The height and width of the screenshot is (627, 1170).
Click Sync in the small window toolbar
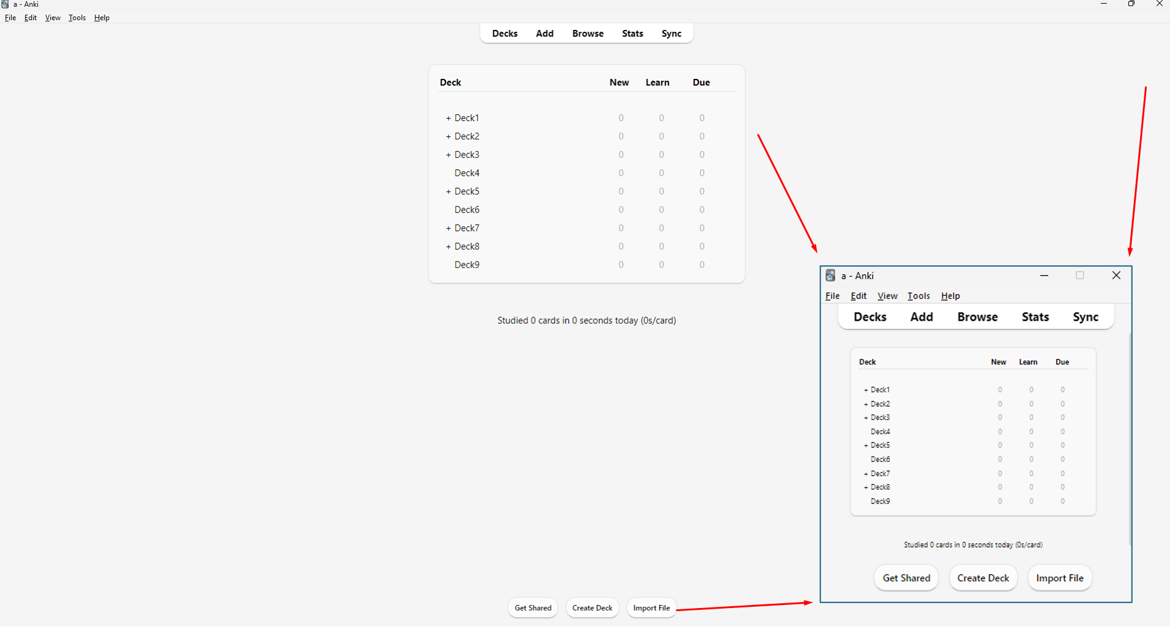coord(1086,317)
